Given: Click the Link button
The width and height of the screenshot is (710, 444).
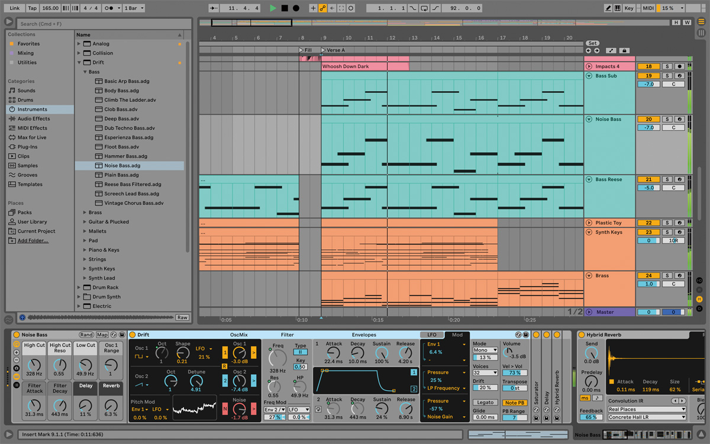Looking at the screenshot, I should point(15,8).
